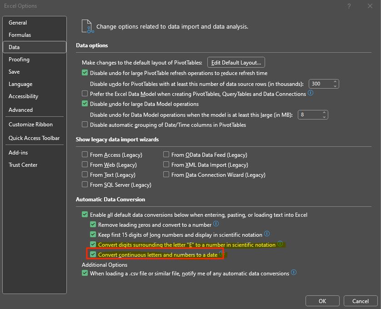Viewport: 381px width, 309px height.
Task: Enable From Text (Legacy) wizard checkbox
Action: [x=85, y=174]
